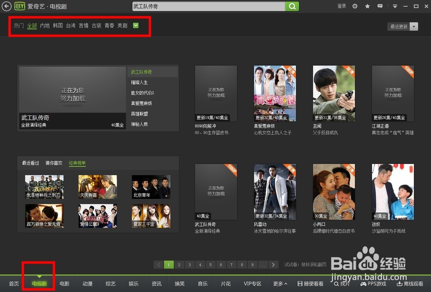
Task: Open 综艺 in bottom navigation
Action: [110, 283]
